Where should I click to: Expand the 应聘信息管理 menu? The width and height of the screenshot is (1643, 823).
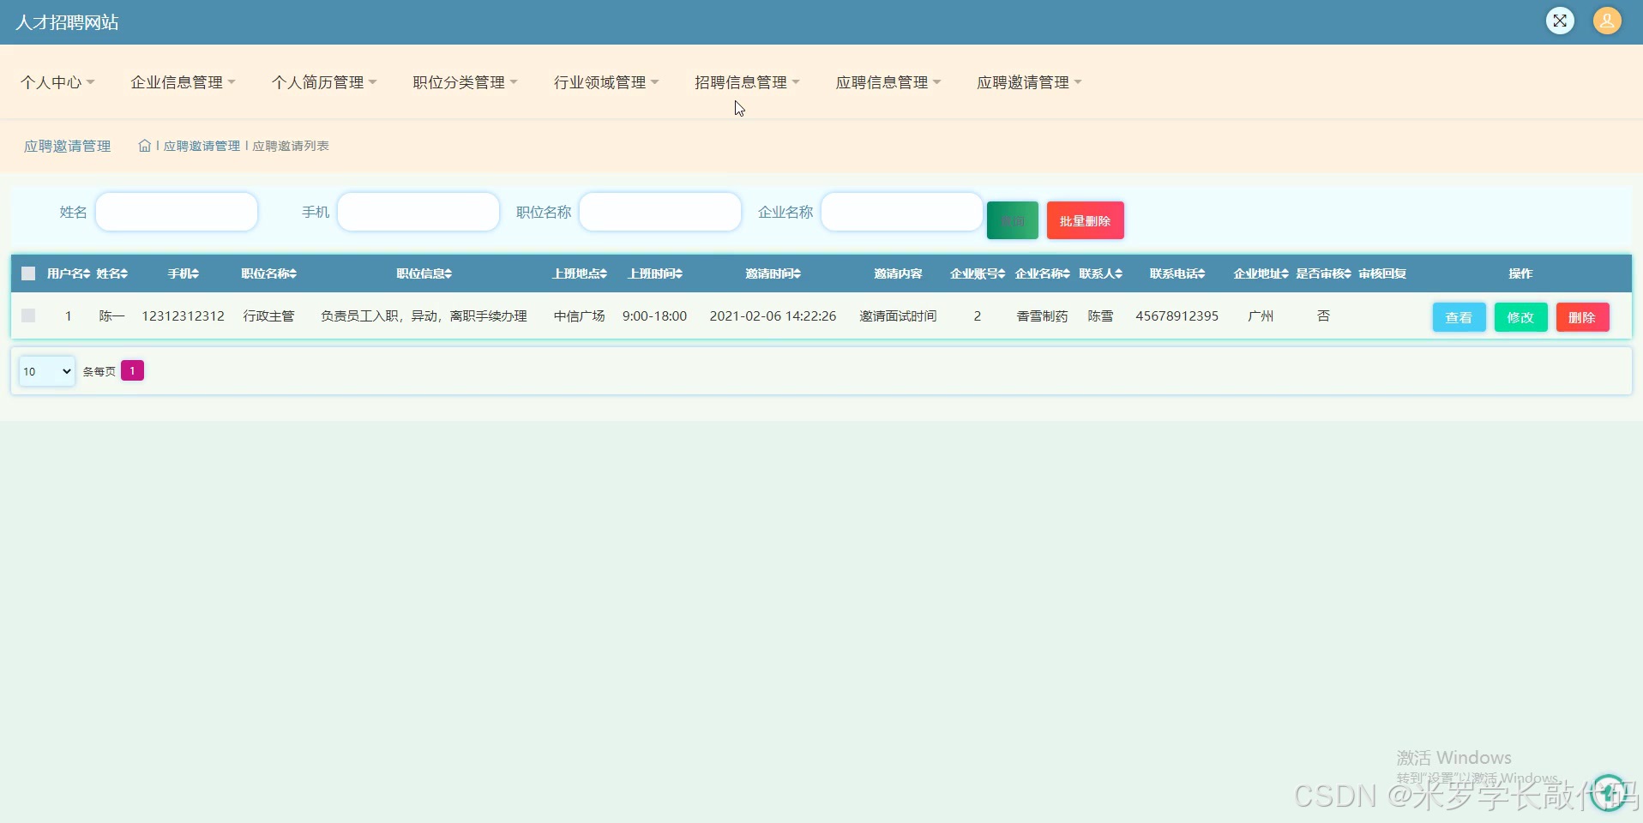(888, 82)
